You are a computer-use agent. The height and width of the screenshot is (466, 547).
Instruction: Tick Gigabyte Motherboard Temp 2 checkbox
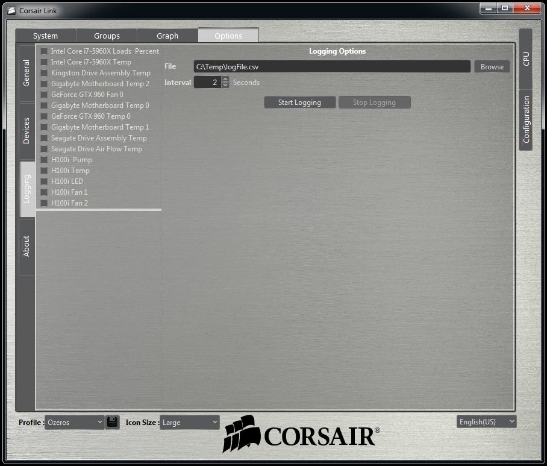point(44,84)
